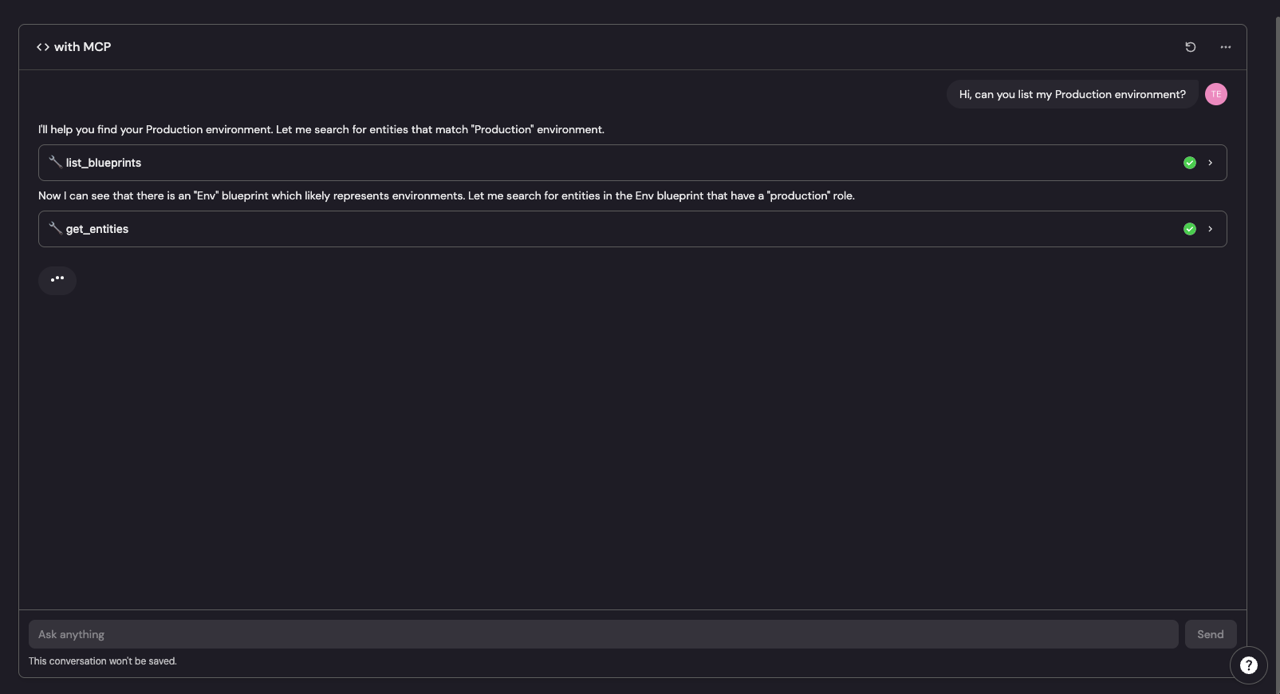Click the wrench icon for get_entities
1280x694 pixels.
[55, 228]
